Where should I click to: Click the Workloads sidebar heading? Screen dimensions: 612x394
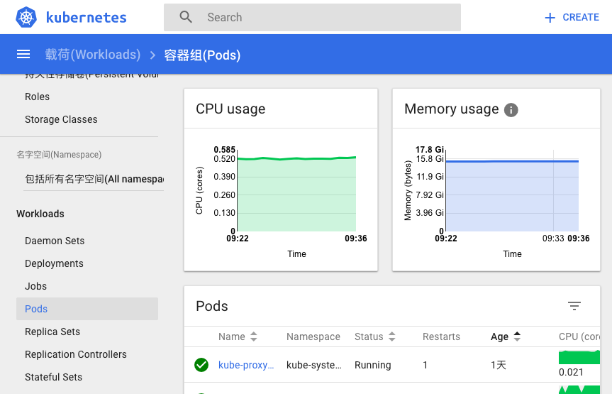(x=40, y=214)
